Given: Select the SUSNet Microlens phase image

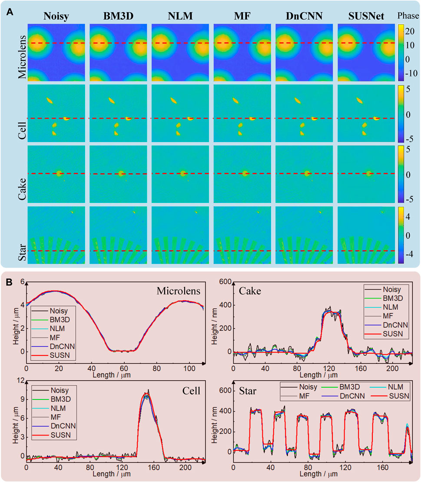Looking at the screenshot, I should tap(366, 53).
